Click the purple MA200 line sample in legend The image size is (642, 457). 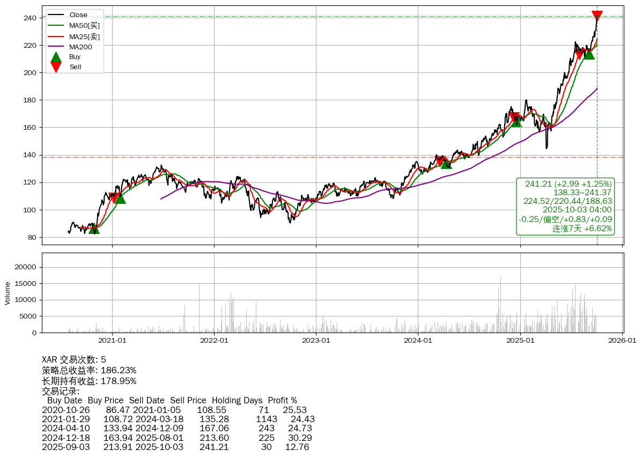point(56,47)
